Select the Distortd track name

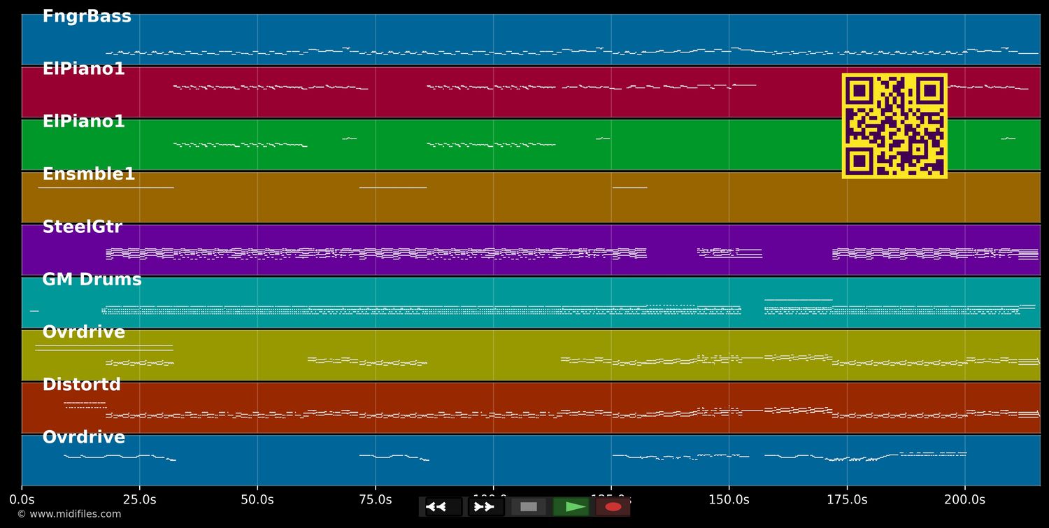(x=81, y=384)
